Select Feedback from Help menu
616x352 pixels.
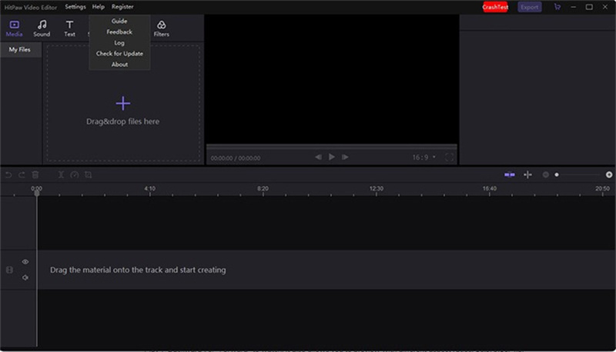[119, 32]
